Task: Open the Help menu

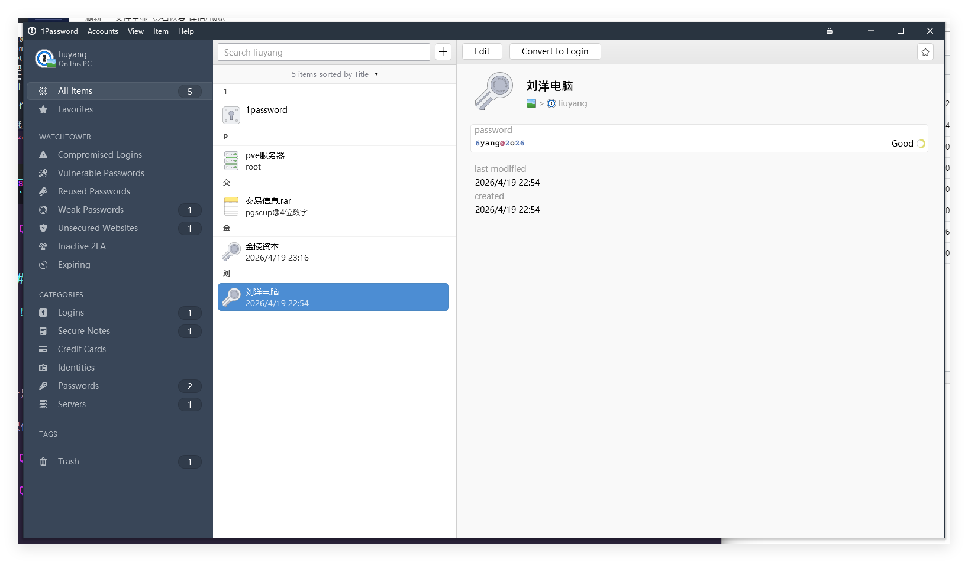Action: pos(186,31)
